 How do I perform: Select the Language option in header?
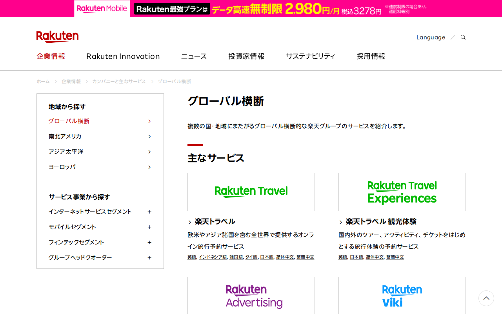click(x=431, y=37)
